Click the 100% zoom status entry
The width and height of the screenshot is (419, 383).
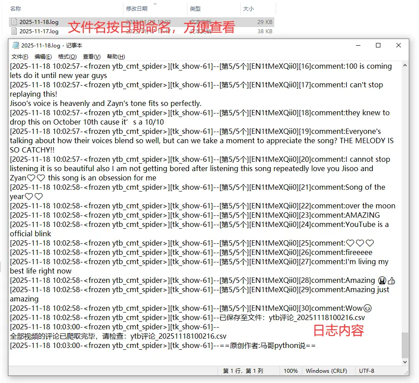[290, 371]
